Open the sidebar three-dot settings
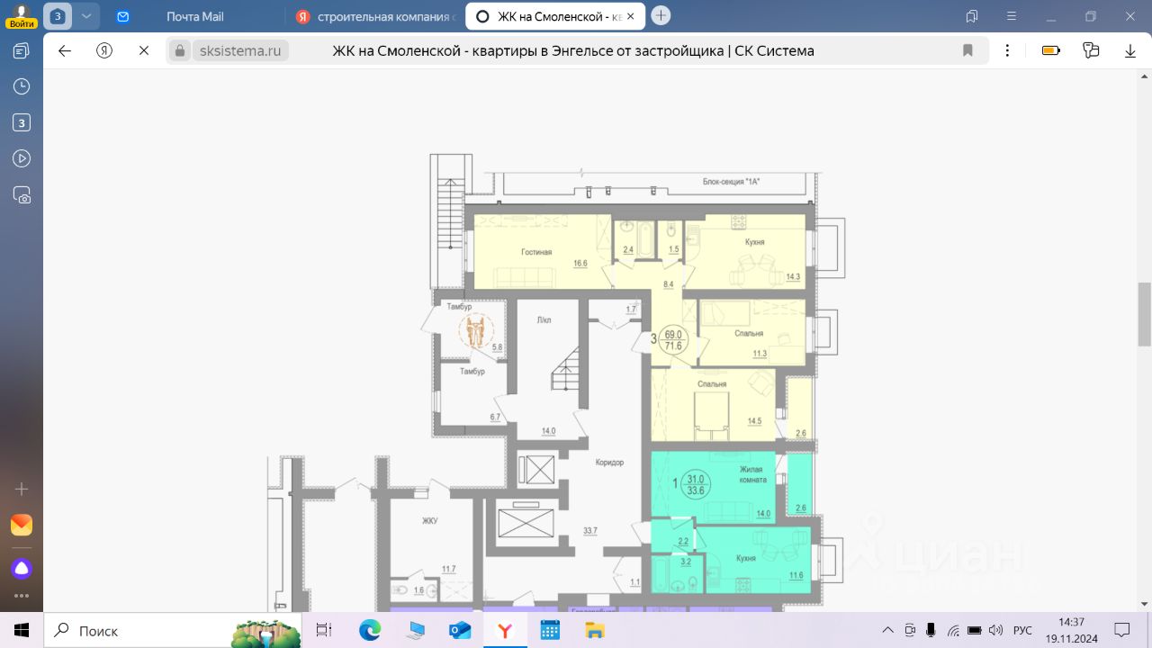1152x648 pixels. 22,596
